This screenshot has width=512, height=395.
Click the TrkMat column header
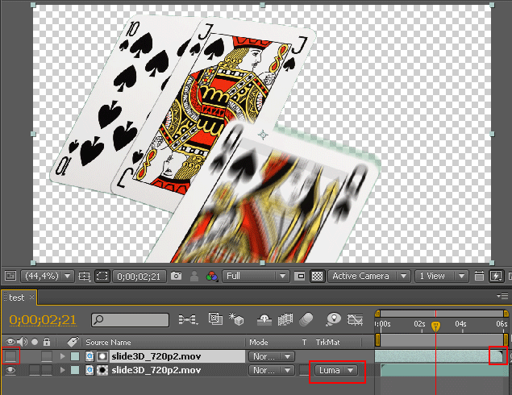coord(327,342)
